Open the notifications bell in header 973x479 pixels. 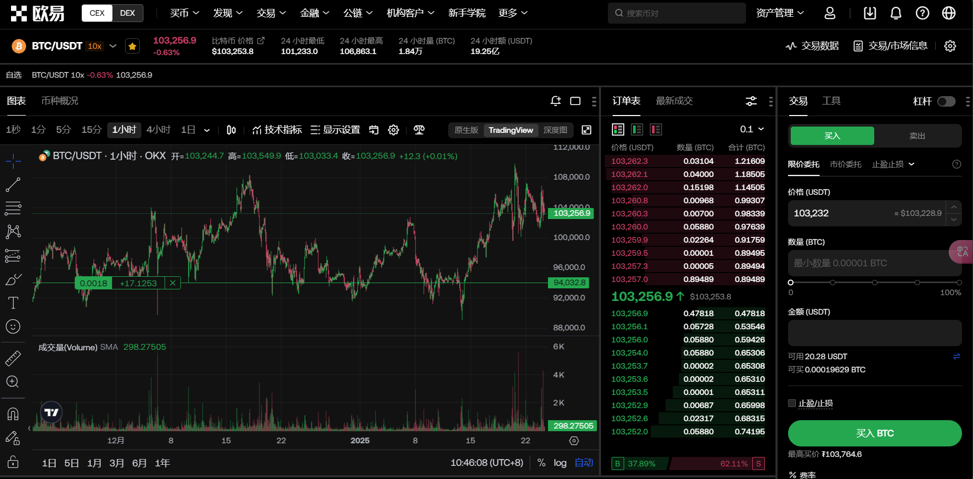(896, 13)
